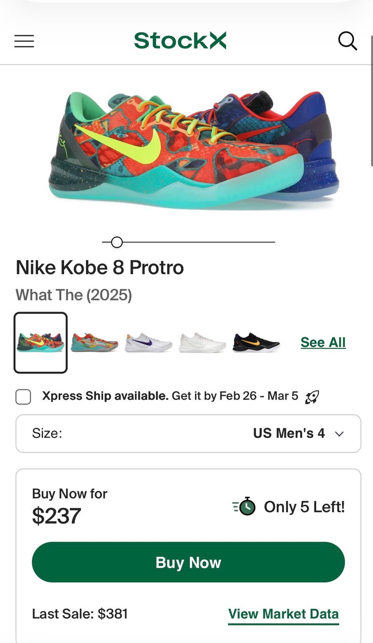Tap the search magnifier icon

pos(347,41)
